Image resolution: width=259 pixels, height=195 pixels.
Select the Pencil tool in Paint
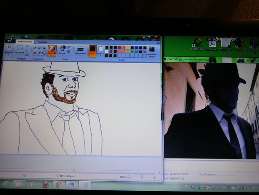point(35,48)
